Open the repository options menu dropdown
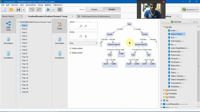Screen dimensions: 200x112 [195, 22]
